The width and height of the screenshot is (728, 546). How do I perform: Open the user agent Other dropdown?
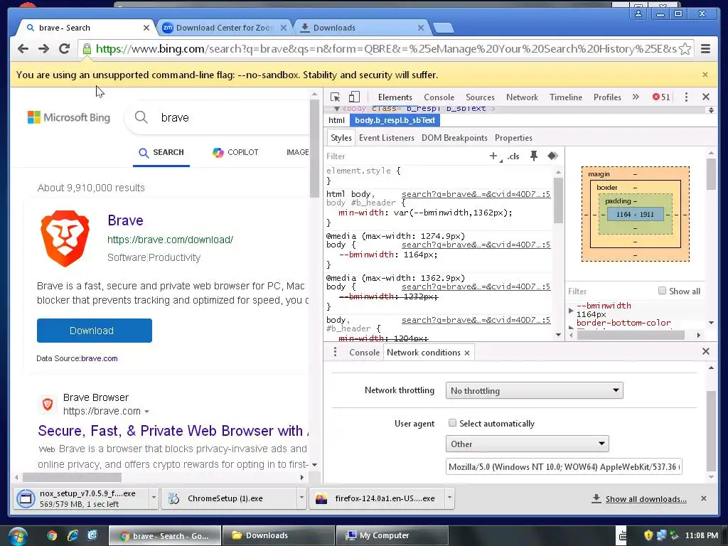pos(527,444)
